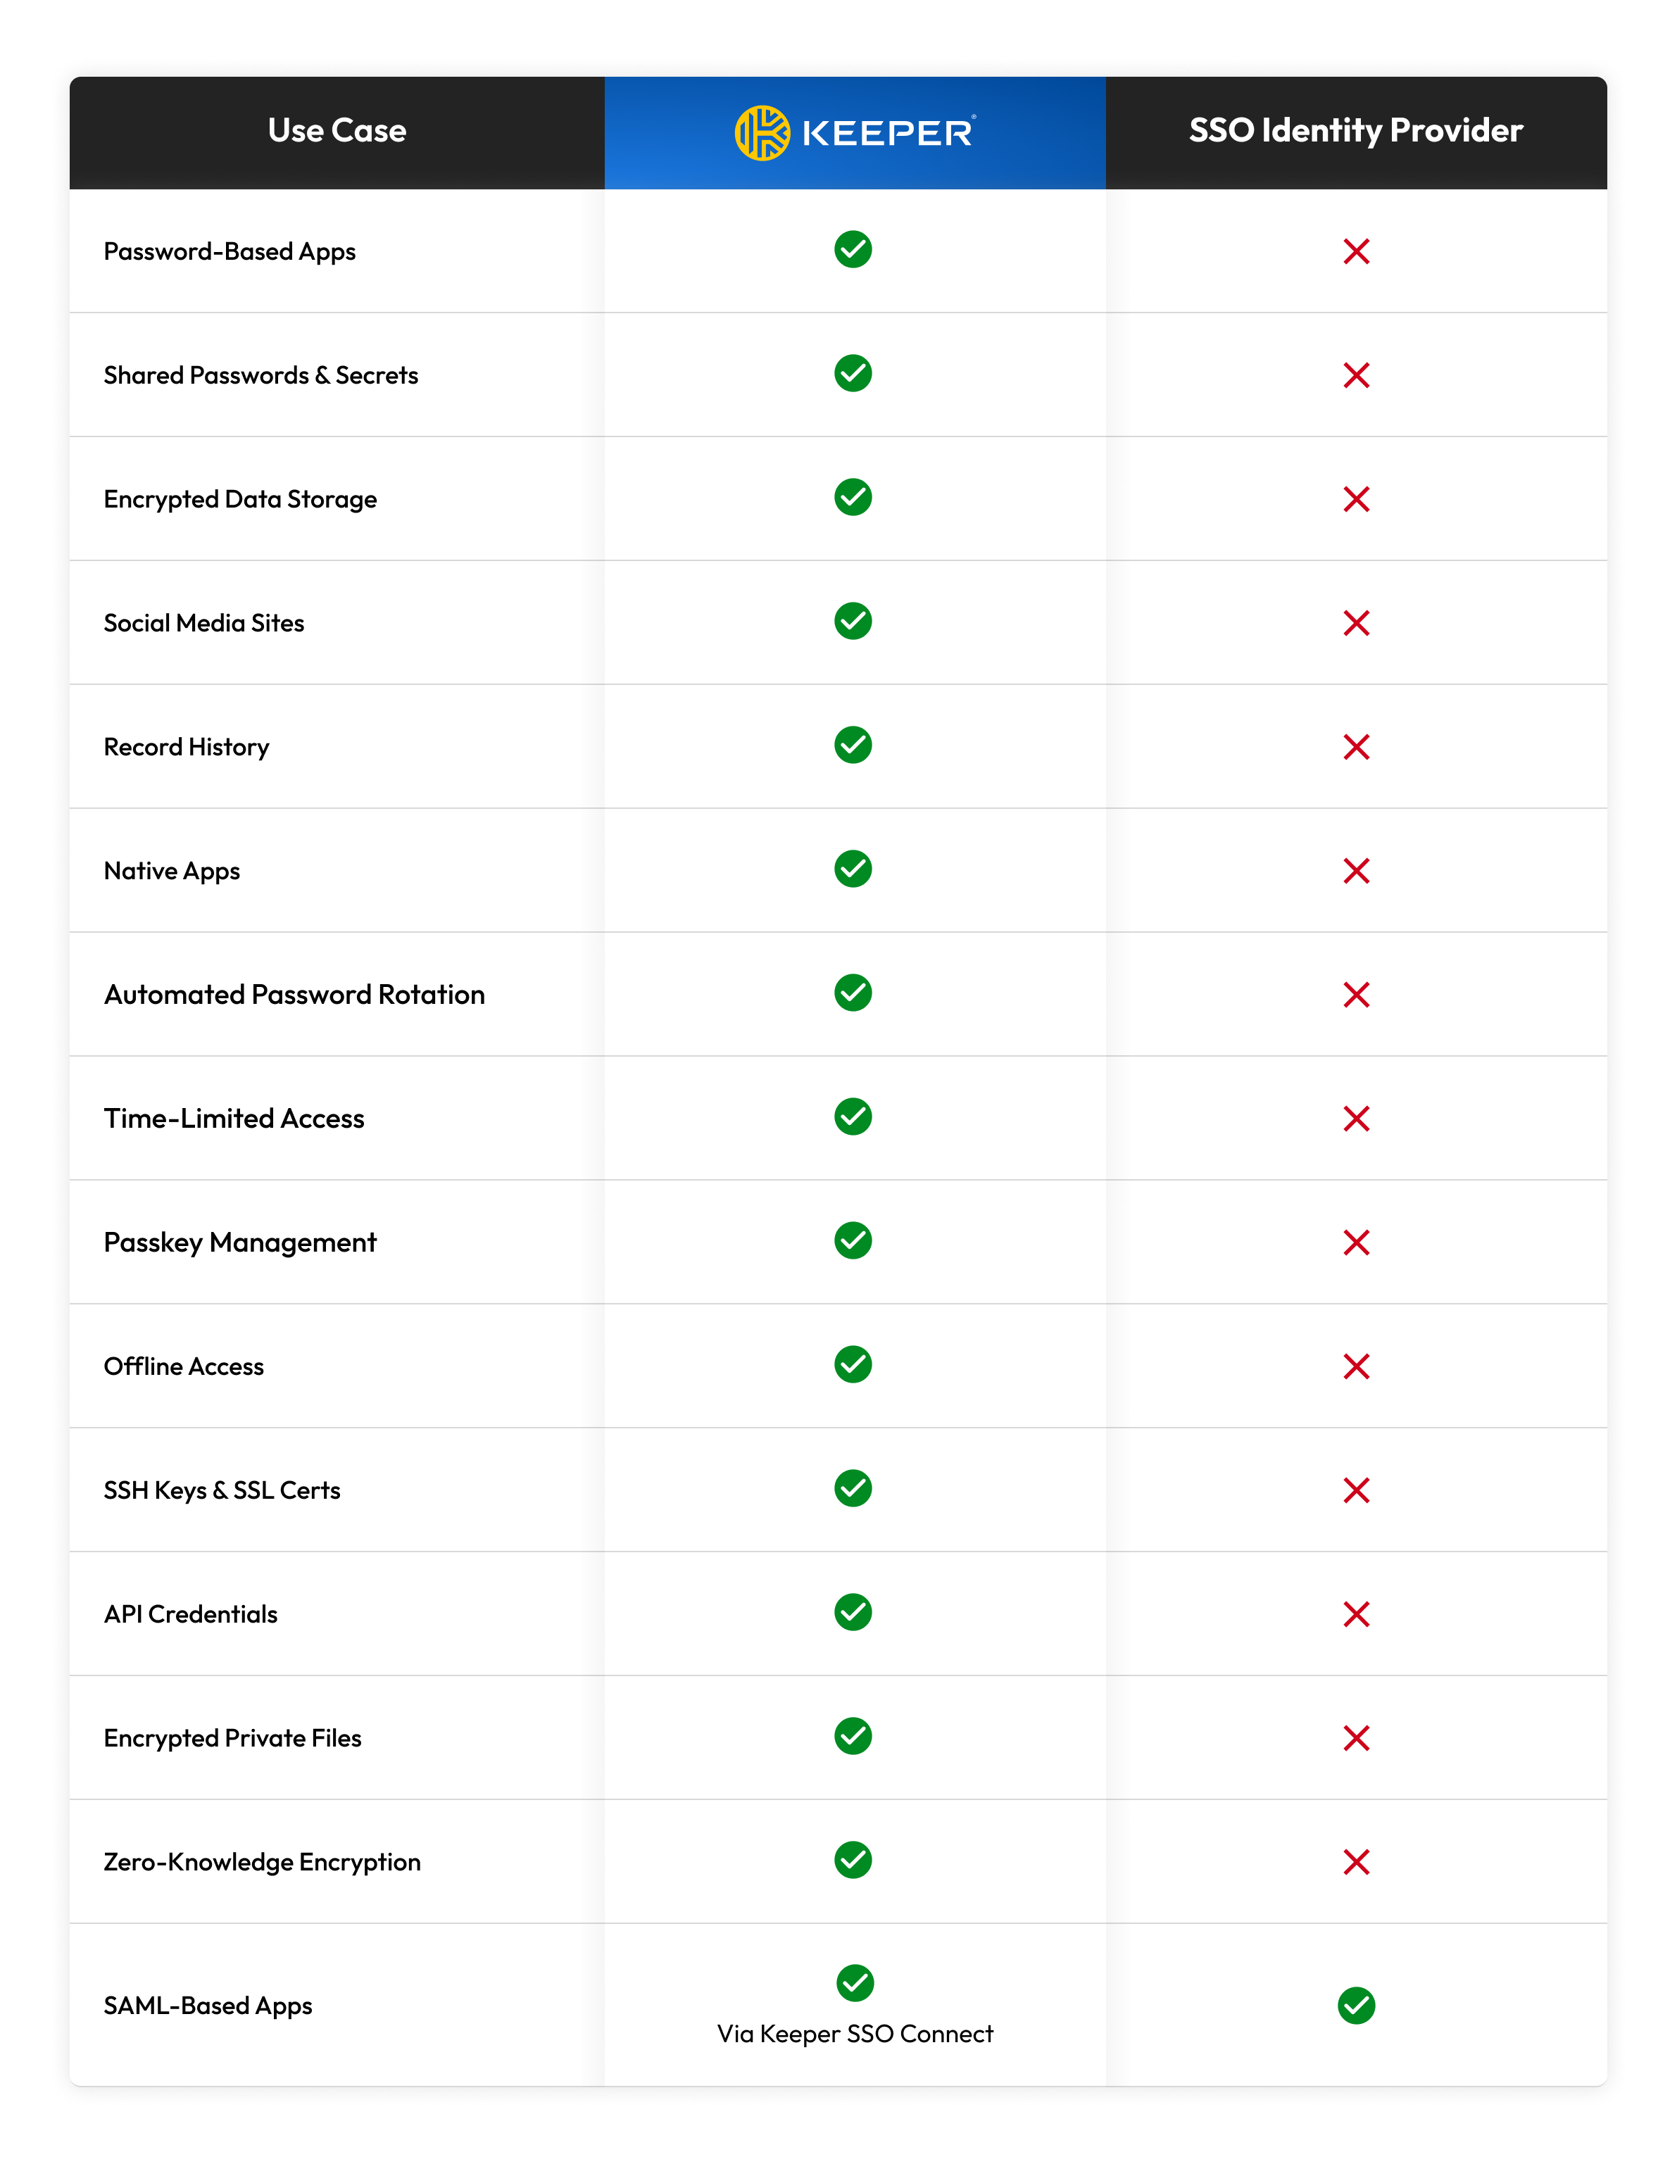The width and height of the screenshot is (1677, 2164).
Task: Click the "Via Keeper SSO Connect" text
Action: click(x=855, y=2034)
